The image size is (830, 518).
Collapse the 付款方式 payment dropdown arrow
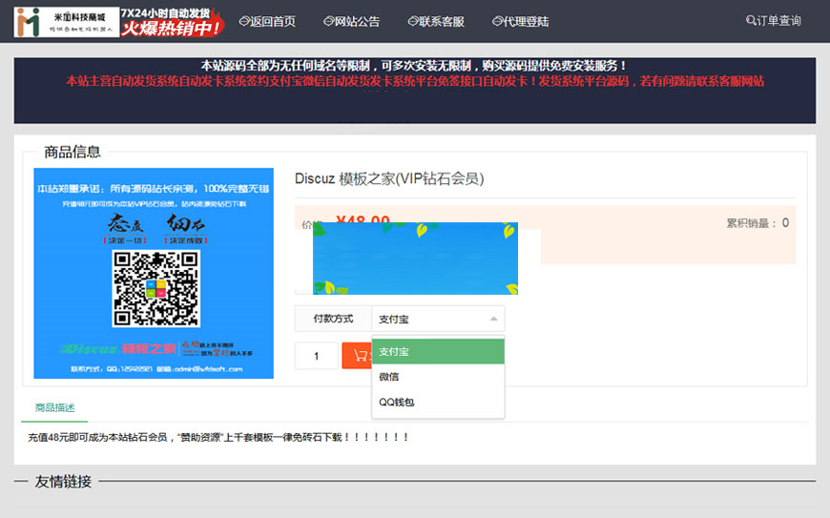493,319
